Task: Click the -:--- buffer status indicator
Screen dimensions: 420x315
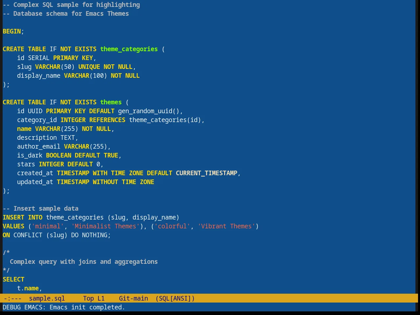Action: 13,298
